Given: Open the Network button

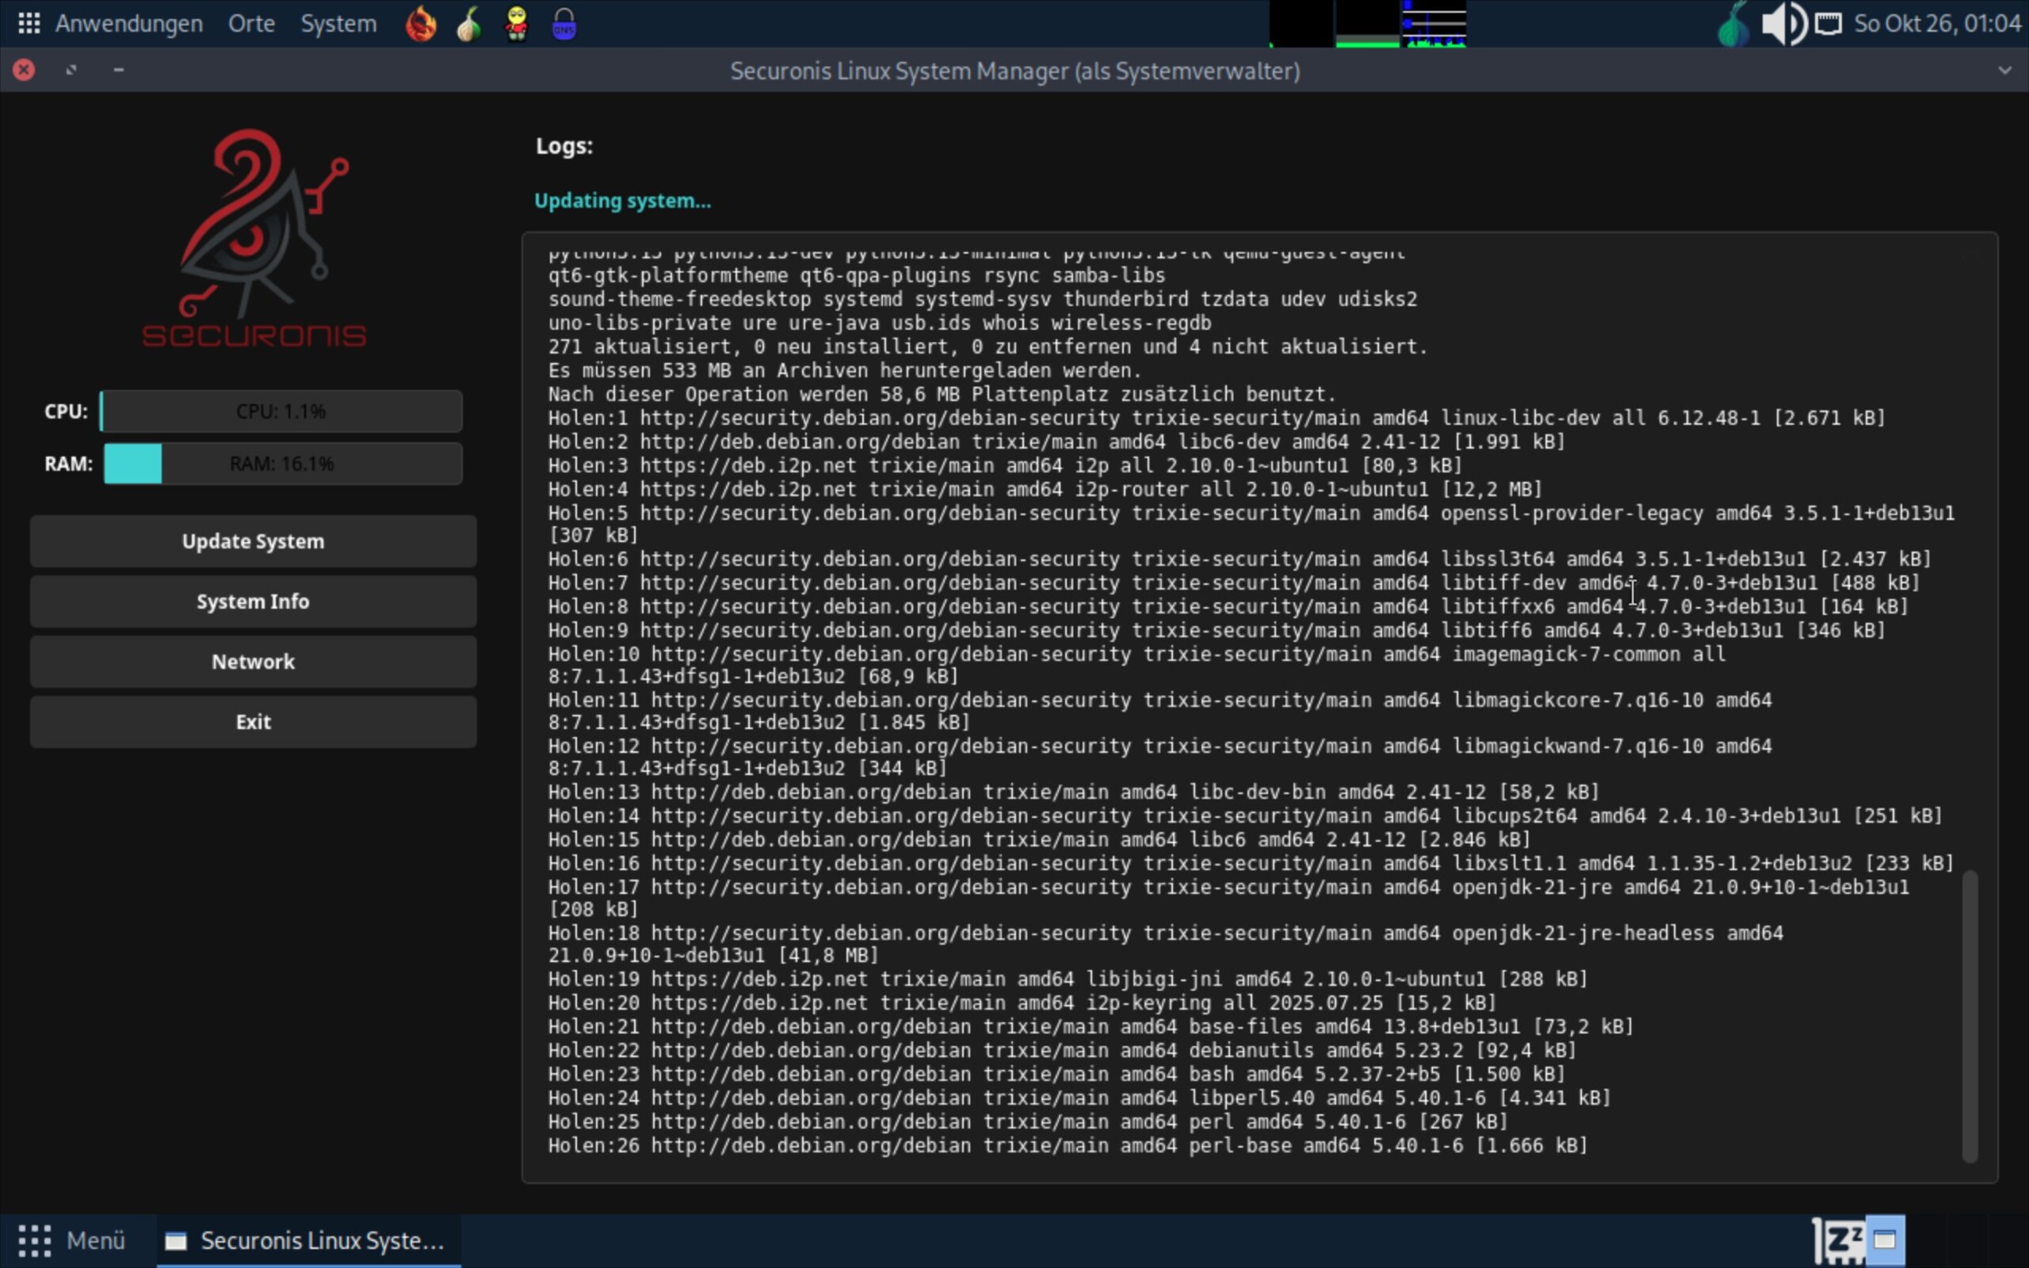Looking at the screenshot, I should click(253, 662).
